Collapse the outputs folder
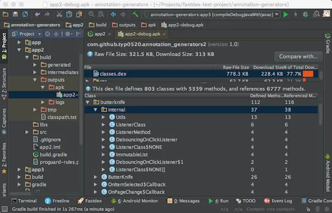The height and width of the screenshot is (213, 332). pyautogui.click(x=35, y=80)
